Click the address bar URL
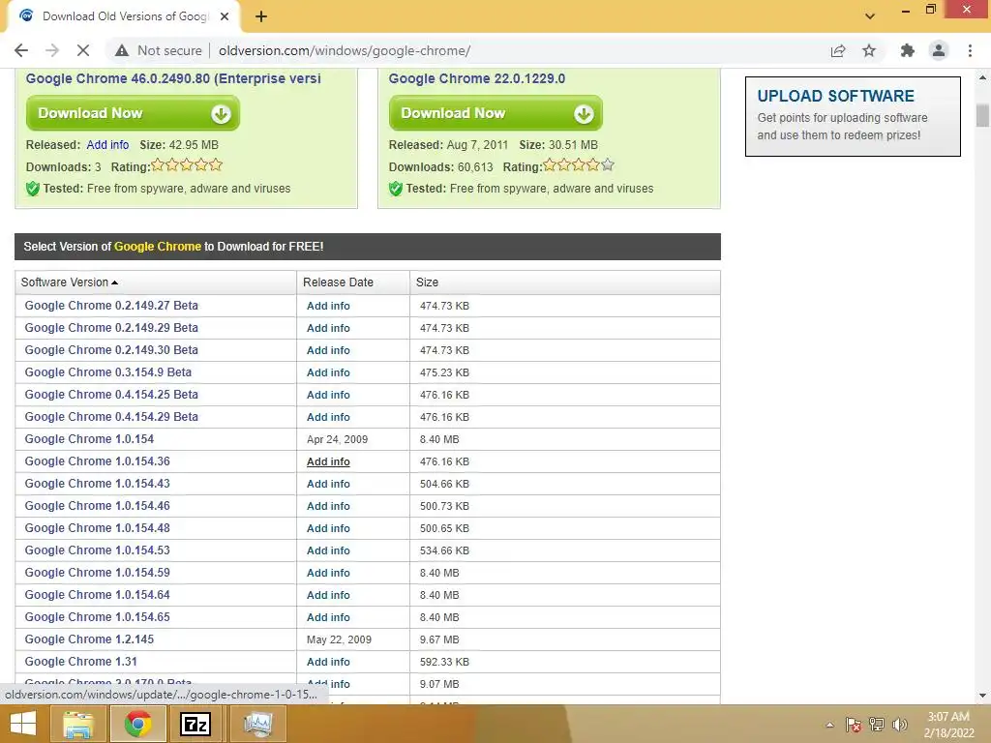This screenshot has width=991, height=743. click(x=345, y=50)
